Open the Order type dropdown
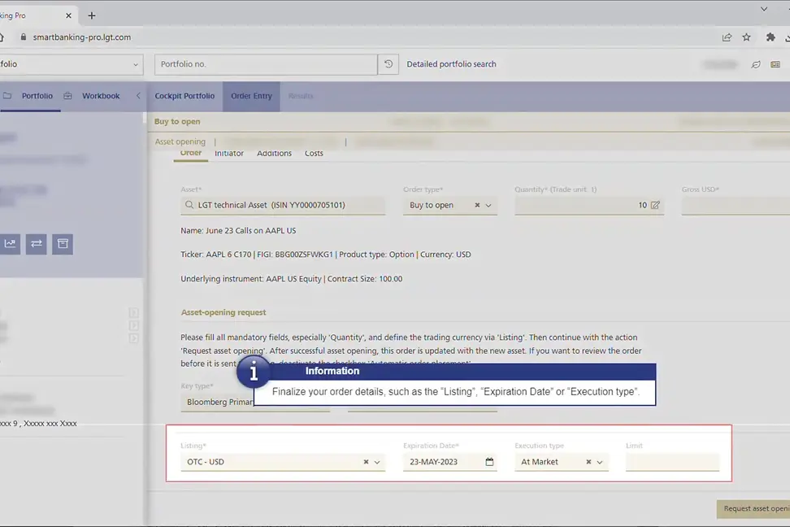790x527 pixels. (489, 205)
